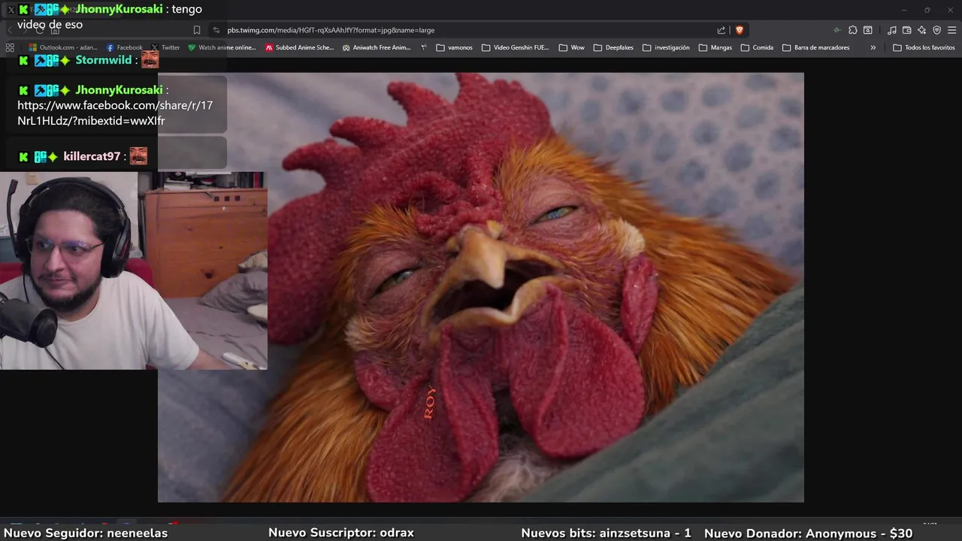This screenshot has width=962, height=541.
Task: Open the Facebook bookmark
Action: point(124,47)
